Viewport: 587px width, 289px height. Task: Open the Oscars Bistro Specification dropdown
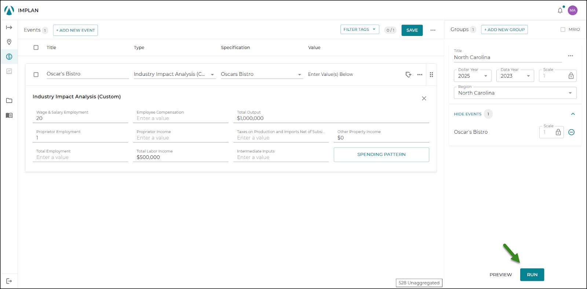(x=262, y=74)
